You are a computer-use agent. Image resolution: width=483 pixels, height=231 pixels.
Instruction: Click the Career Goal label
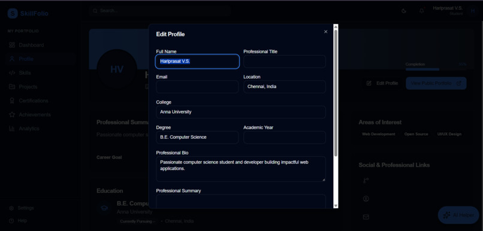[109, 157]
